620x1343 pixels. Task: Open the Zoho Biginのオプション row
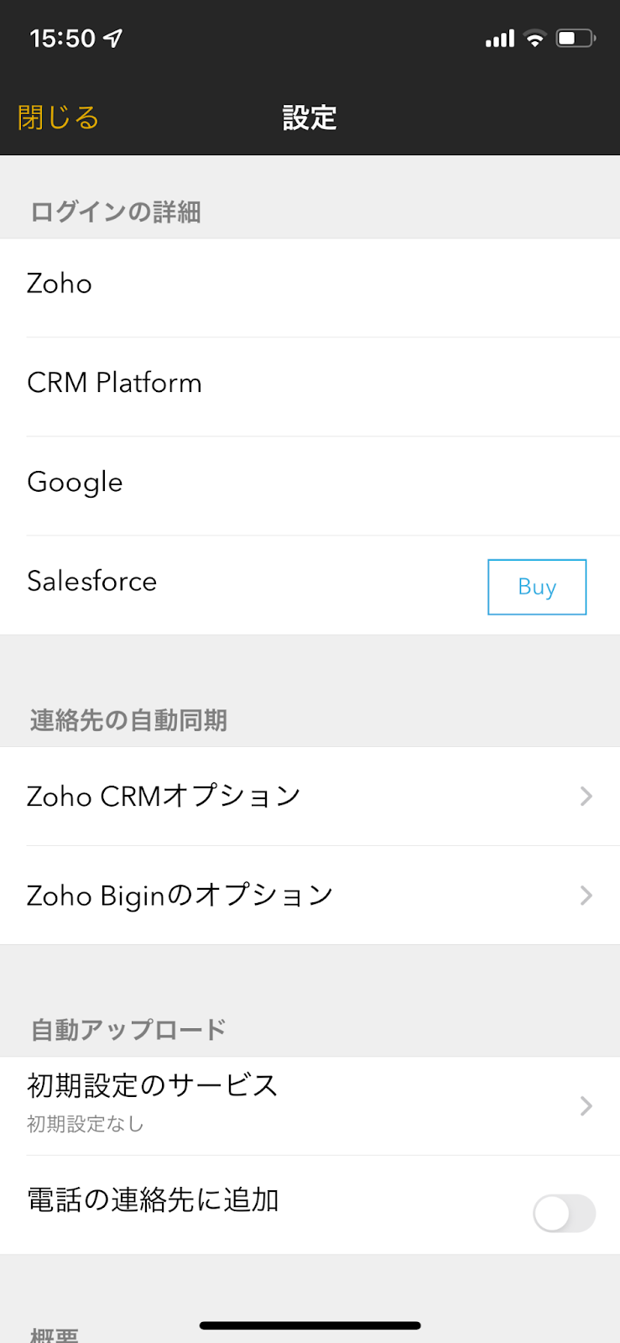[310, 896]
